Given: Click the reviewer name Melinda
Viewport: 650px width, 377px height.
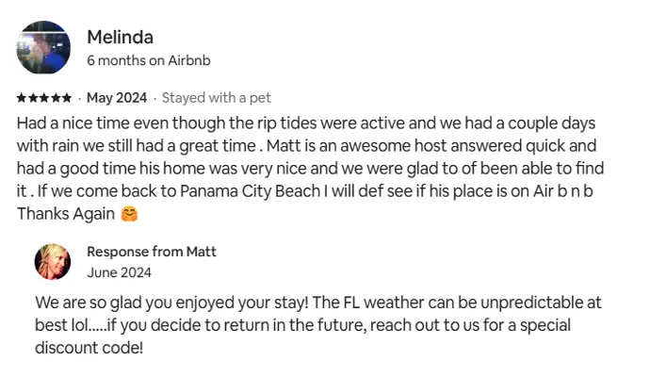Looking at the screenshot, I should (120, 38).
